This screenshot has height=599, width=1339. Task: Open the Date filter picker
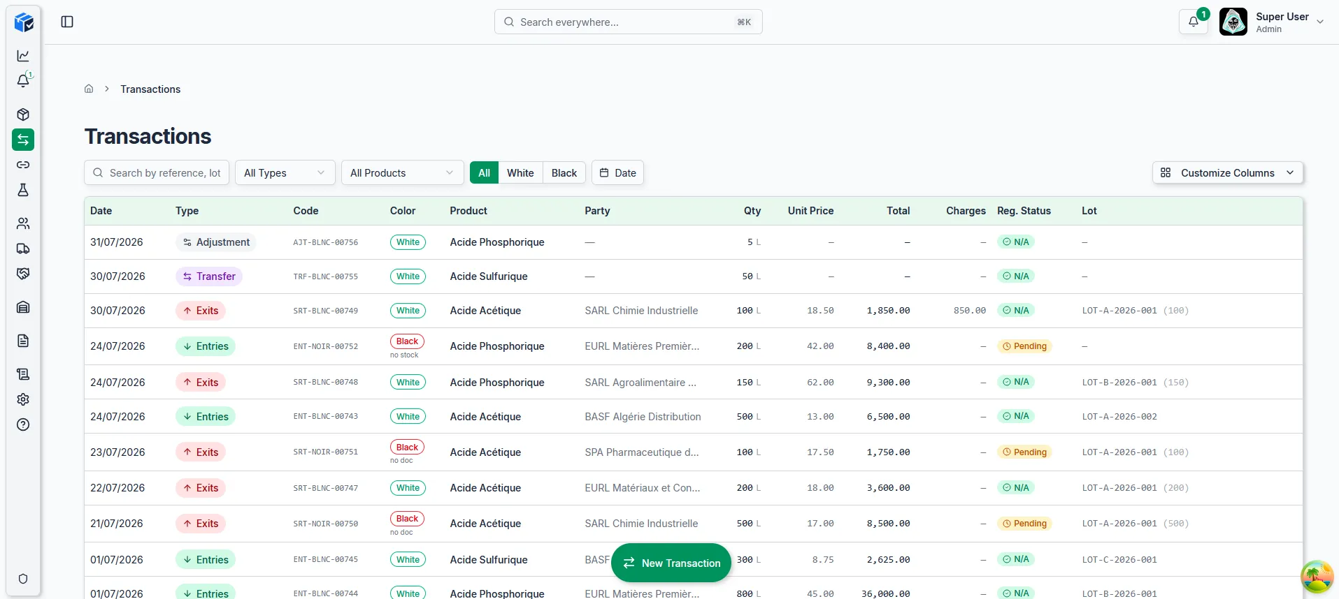(x=618, y=173)
